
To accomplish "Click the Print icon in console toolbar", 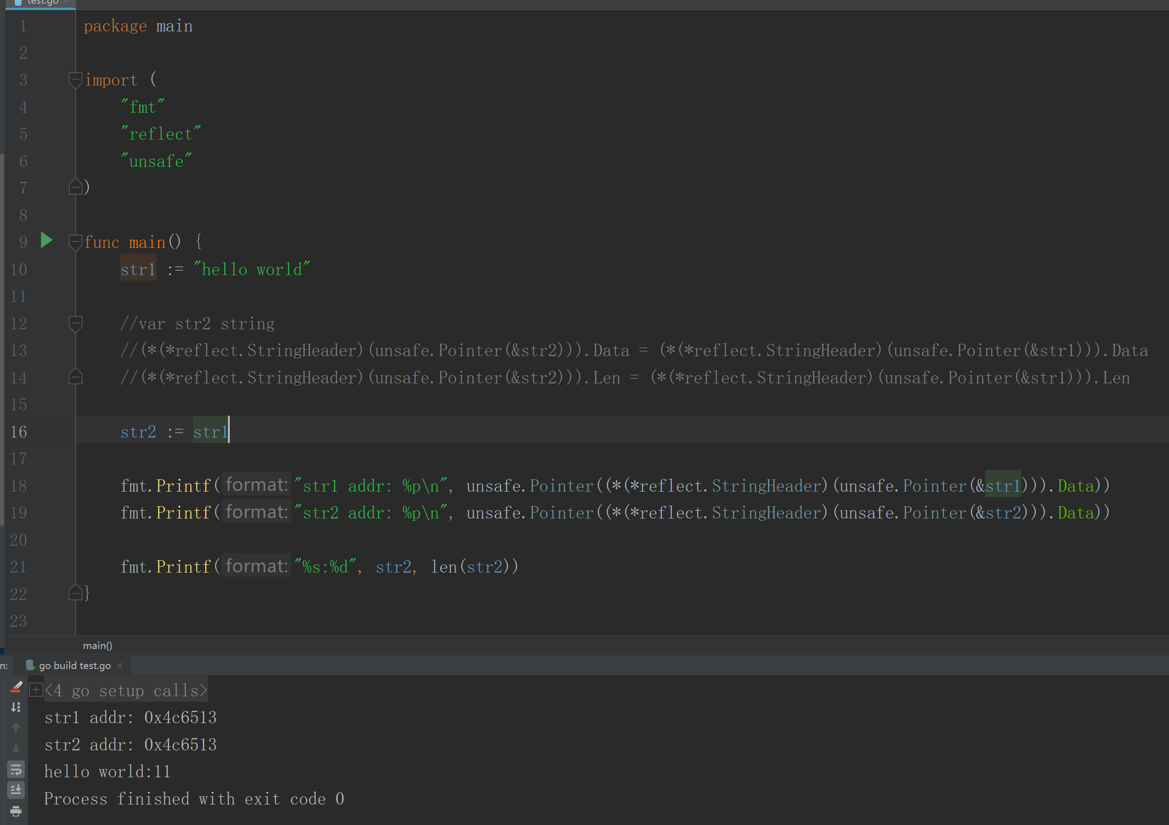I will coord(16,811).
